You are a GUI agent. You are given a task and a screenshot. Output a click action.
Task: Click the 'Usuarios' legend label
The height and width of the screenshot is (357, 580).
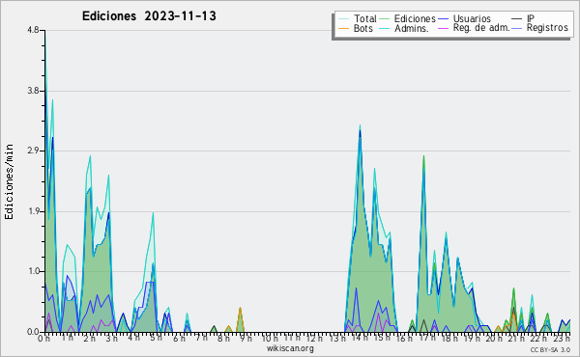472,18
